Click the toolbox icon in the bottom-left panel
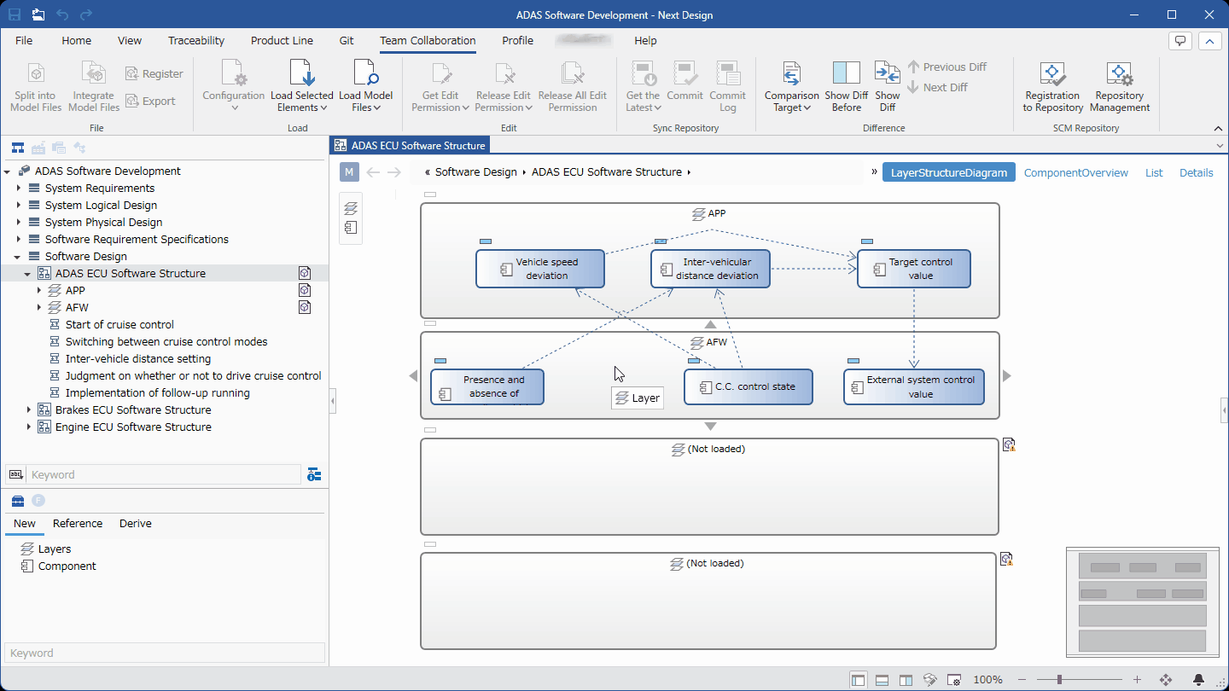 pos(18,501)
